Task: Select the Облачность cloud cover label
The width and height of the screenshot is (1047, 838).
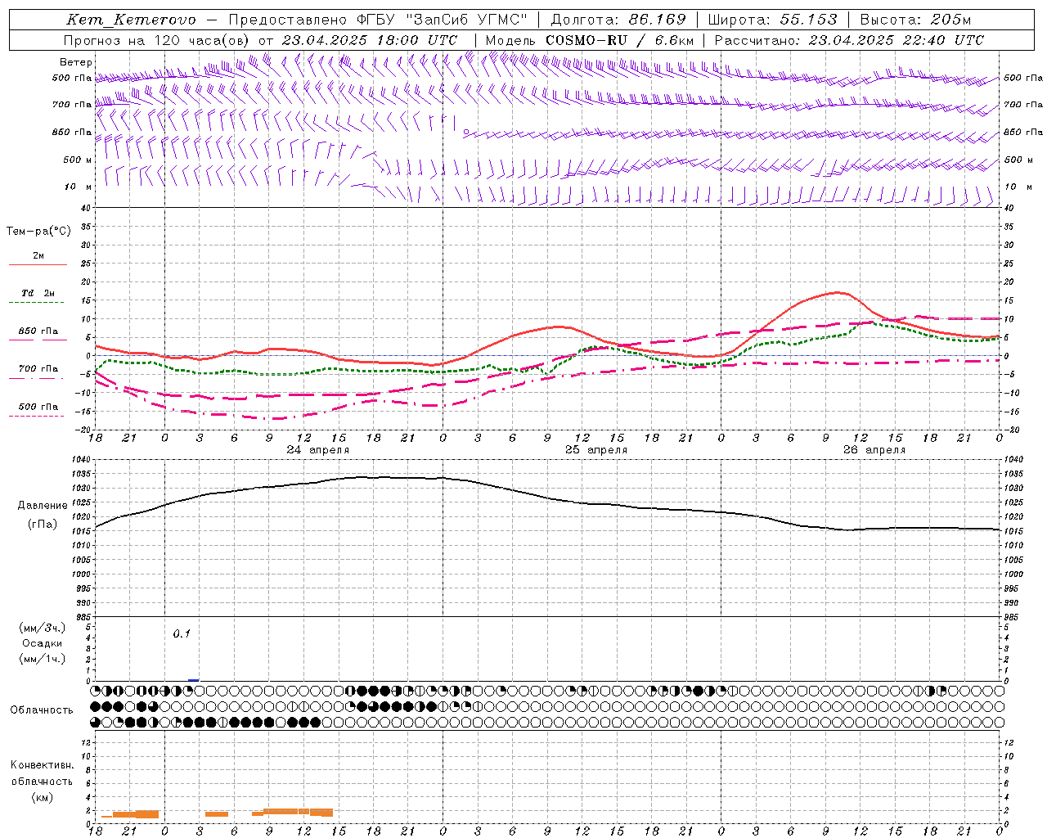Action: coord(42,710)
